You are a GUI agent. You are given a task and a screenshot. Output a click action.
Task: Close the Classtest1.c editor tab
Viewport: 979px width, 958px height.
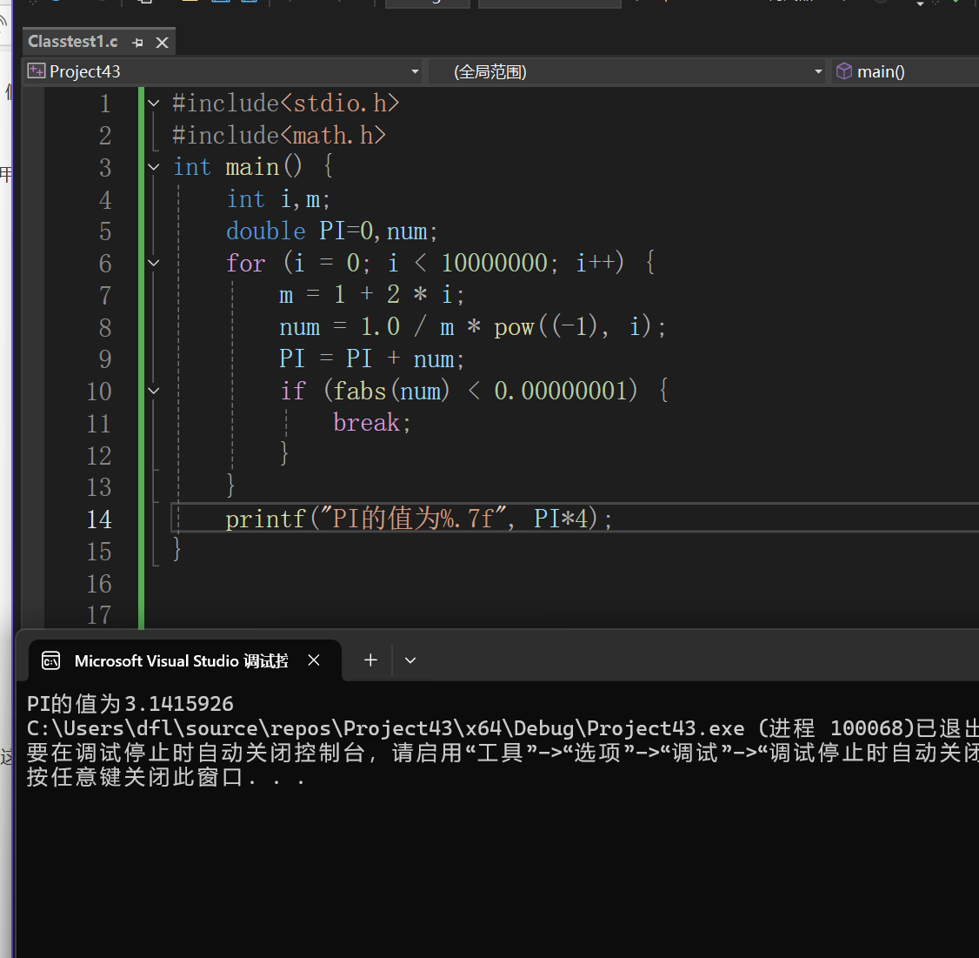(x=162, y=42)
